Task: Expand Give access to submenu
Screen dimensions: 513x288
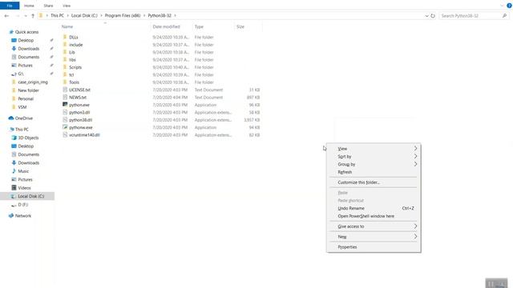Action: [x=374, y=226]
